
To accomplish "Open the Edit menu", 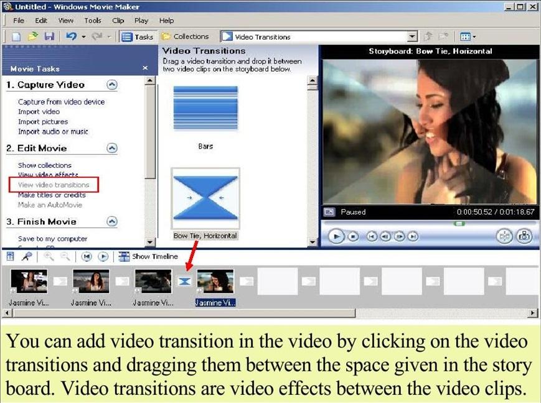I will (x=41, y=21).
